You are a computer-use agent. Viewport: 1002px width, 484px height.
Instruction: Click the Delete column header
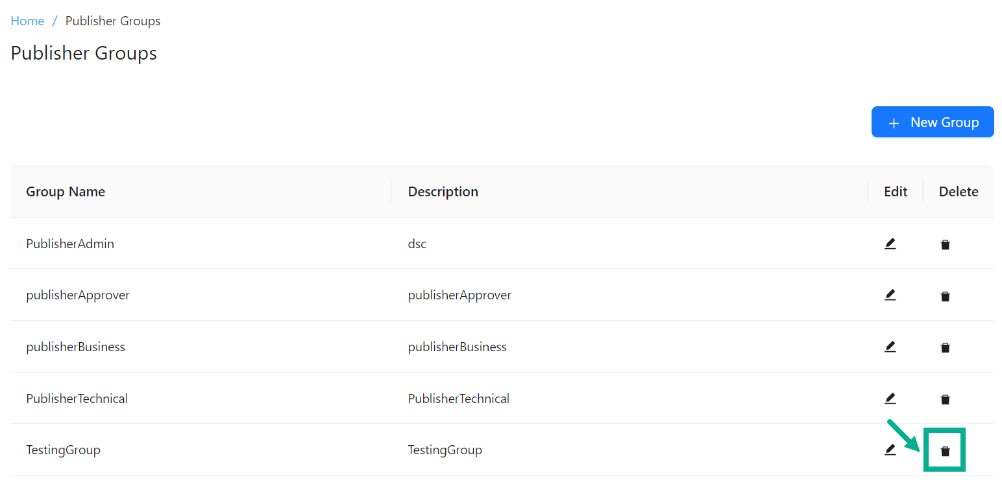[x=959, y=191]
